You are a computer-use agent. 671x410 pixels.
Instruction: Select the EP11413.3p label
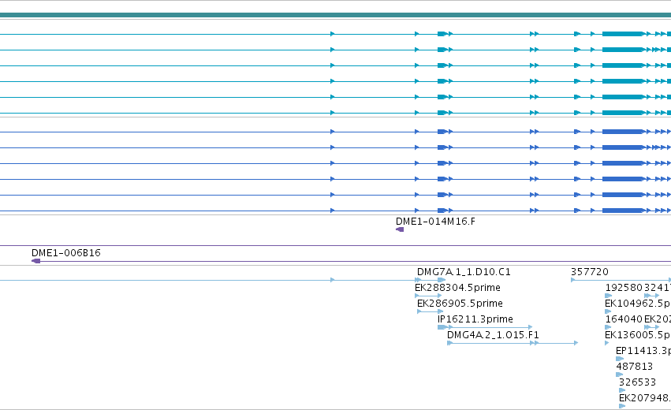pos(643,351)
